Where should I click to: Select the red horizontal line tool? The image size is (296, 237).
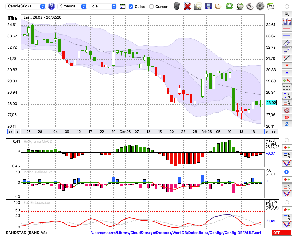coord(287,29)
